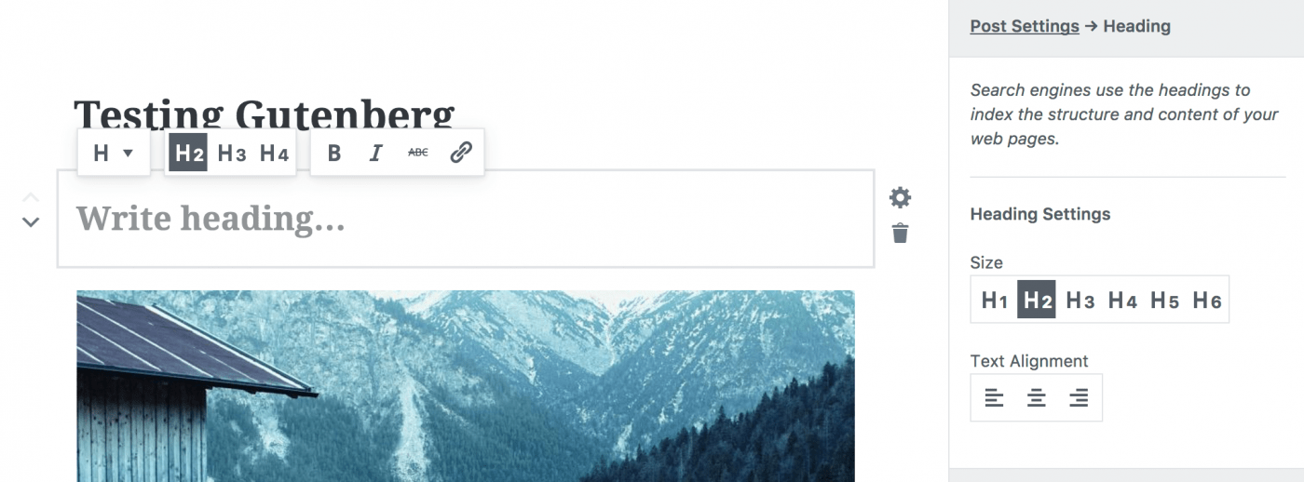Select the mountain cabin image block
The height and width of the screenshot is (482, 1304).
[465, 386]
